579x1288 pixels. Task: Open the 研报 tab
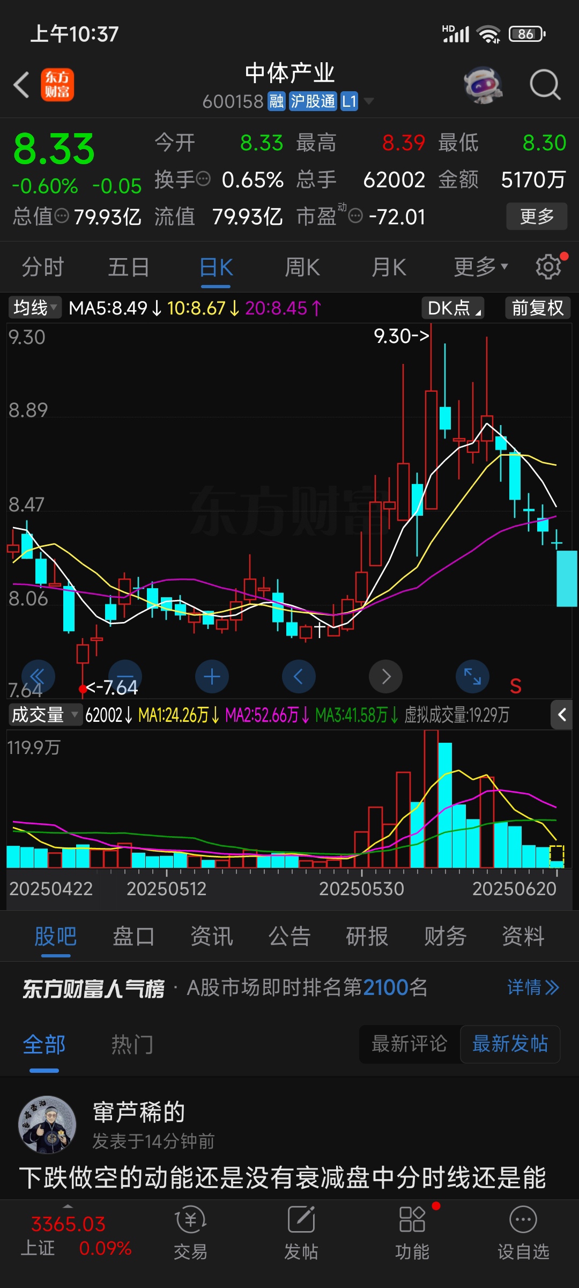[x=367, y=936]
